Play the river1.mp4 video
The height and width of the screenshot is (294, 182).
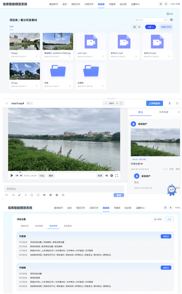[12, 175]
